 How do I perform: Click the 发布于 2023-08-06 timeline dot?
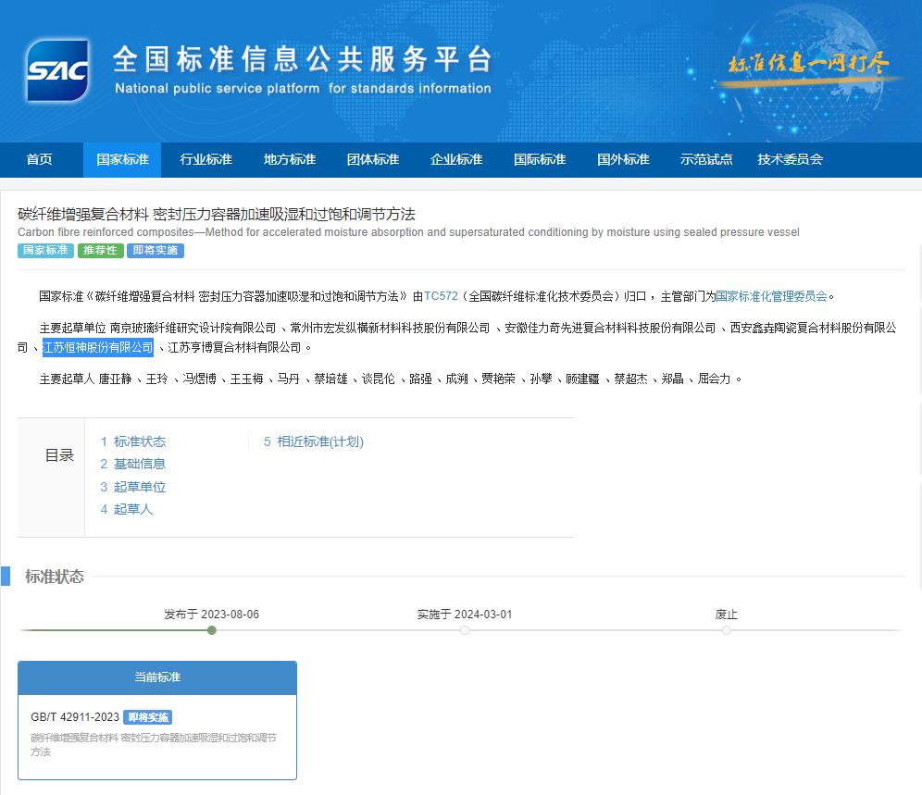(212, 630)
